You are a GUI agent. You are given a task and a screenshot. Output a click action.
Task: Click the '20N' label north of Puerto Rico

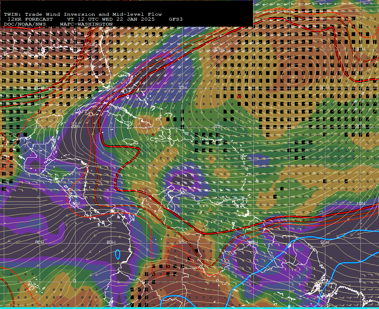tap(218, 126)
